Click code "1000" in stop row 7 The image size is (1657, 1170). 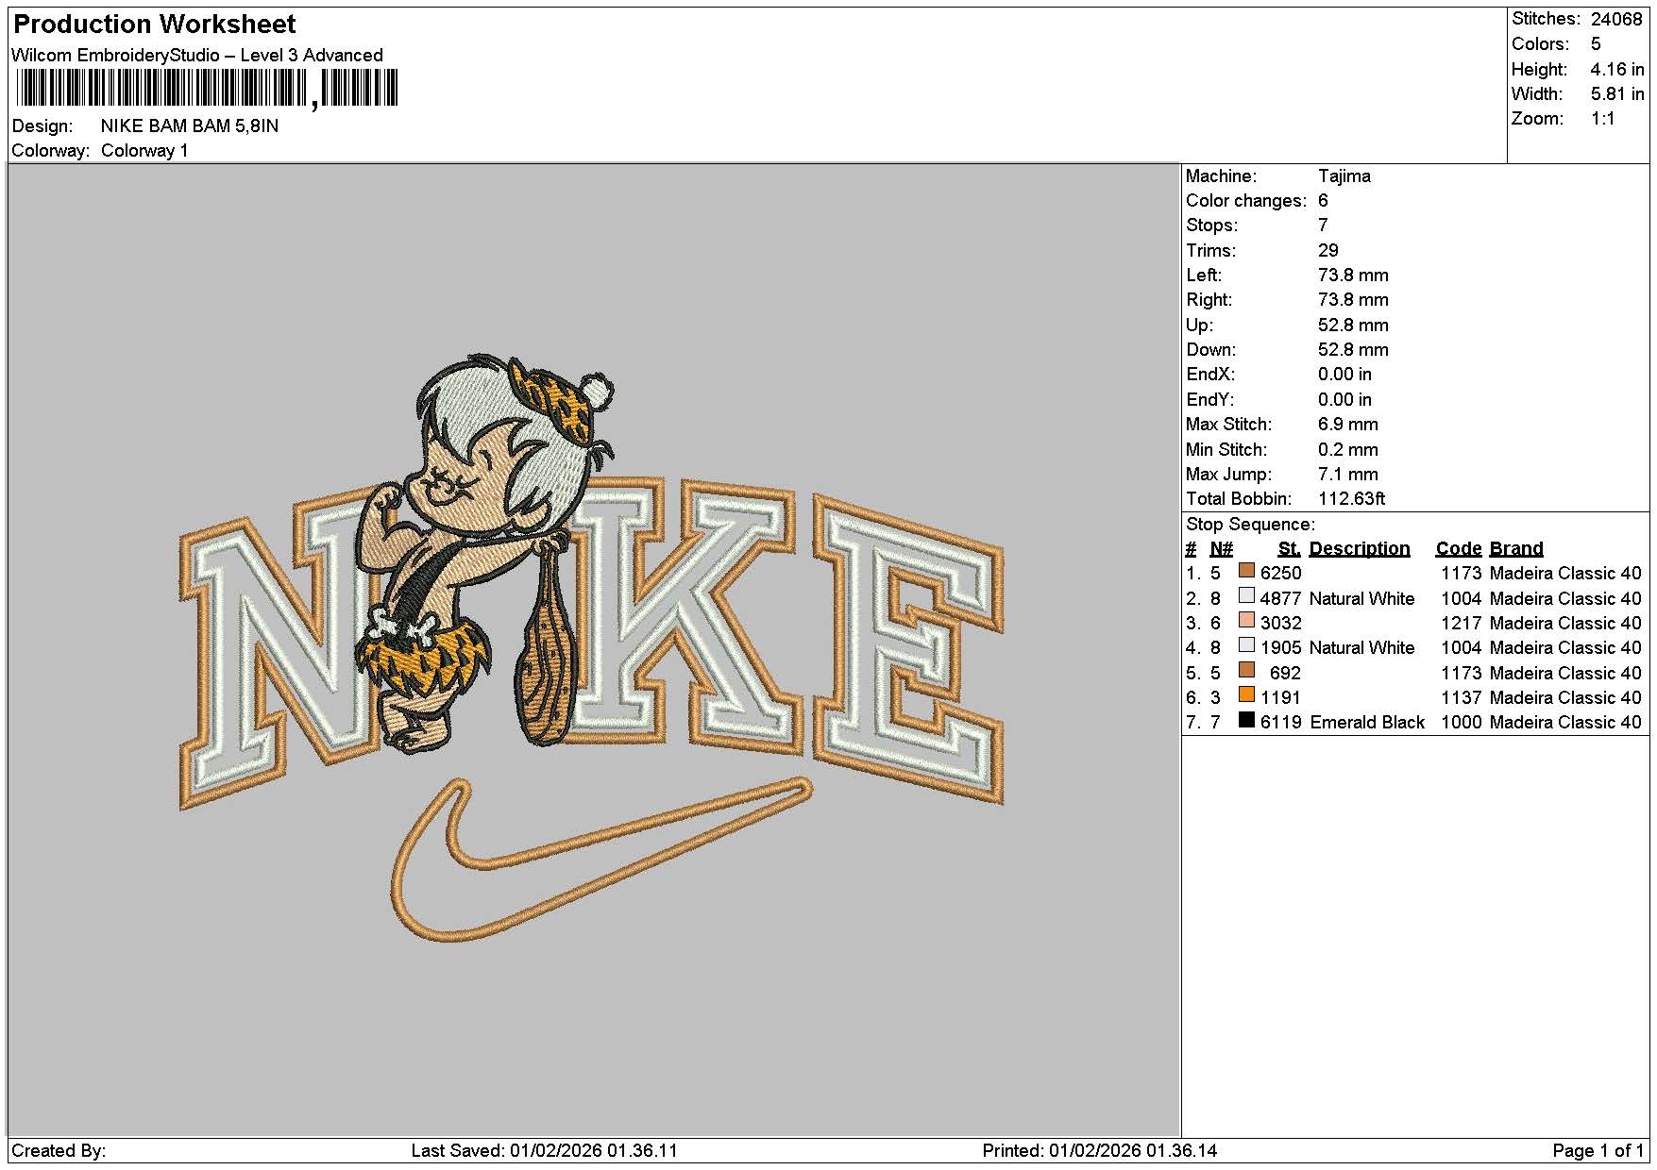1462,722
